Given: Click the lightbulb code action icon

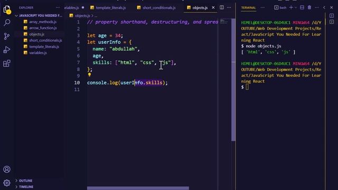Looking at the screenshot, I should pos(89,75).
